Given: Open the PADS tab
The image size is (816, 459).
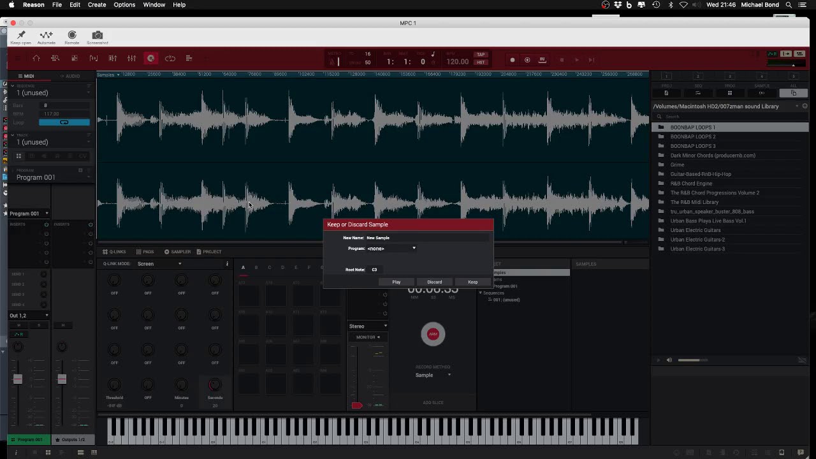Looking at the screenshot, I should pyautogui.click(x=145, y=252).
